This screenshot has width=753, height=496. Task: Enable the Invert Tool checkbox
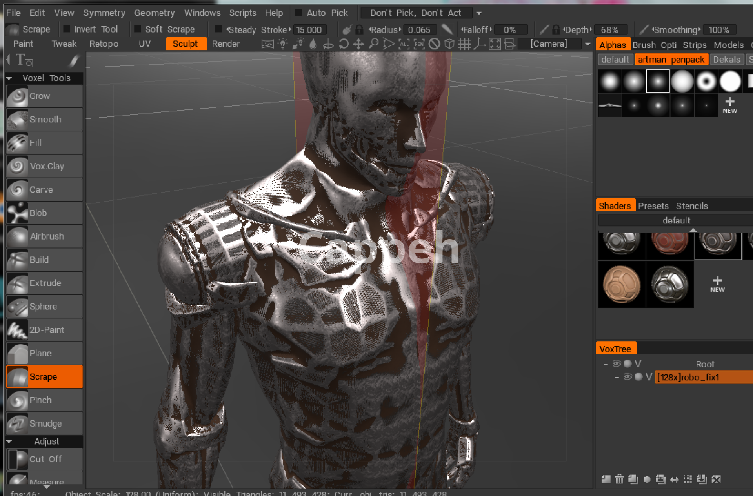(x=67, y=29)
